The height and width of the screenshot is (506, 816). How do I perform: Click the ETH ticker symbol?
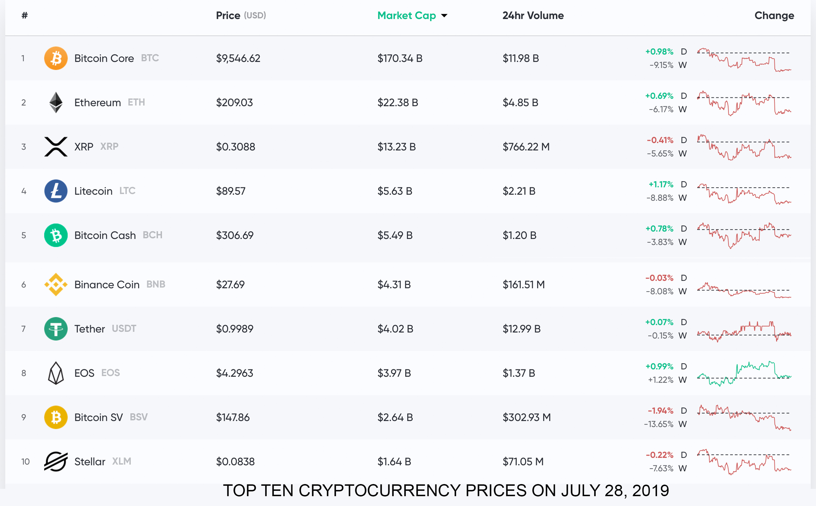[x=136, y=102]
